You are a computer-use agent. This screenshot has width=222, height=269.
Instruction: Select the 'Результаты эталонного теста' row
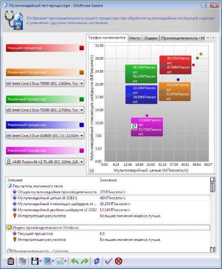[x=108, y=186]
